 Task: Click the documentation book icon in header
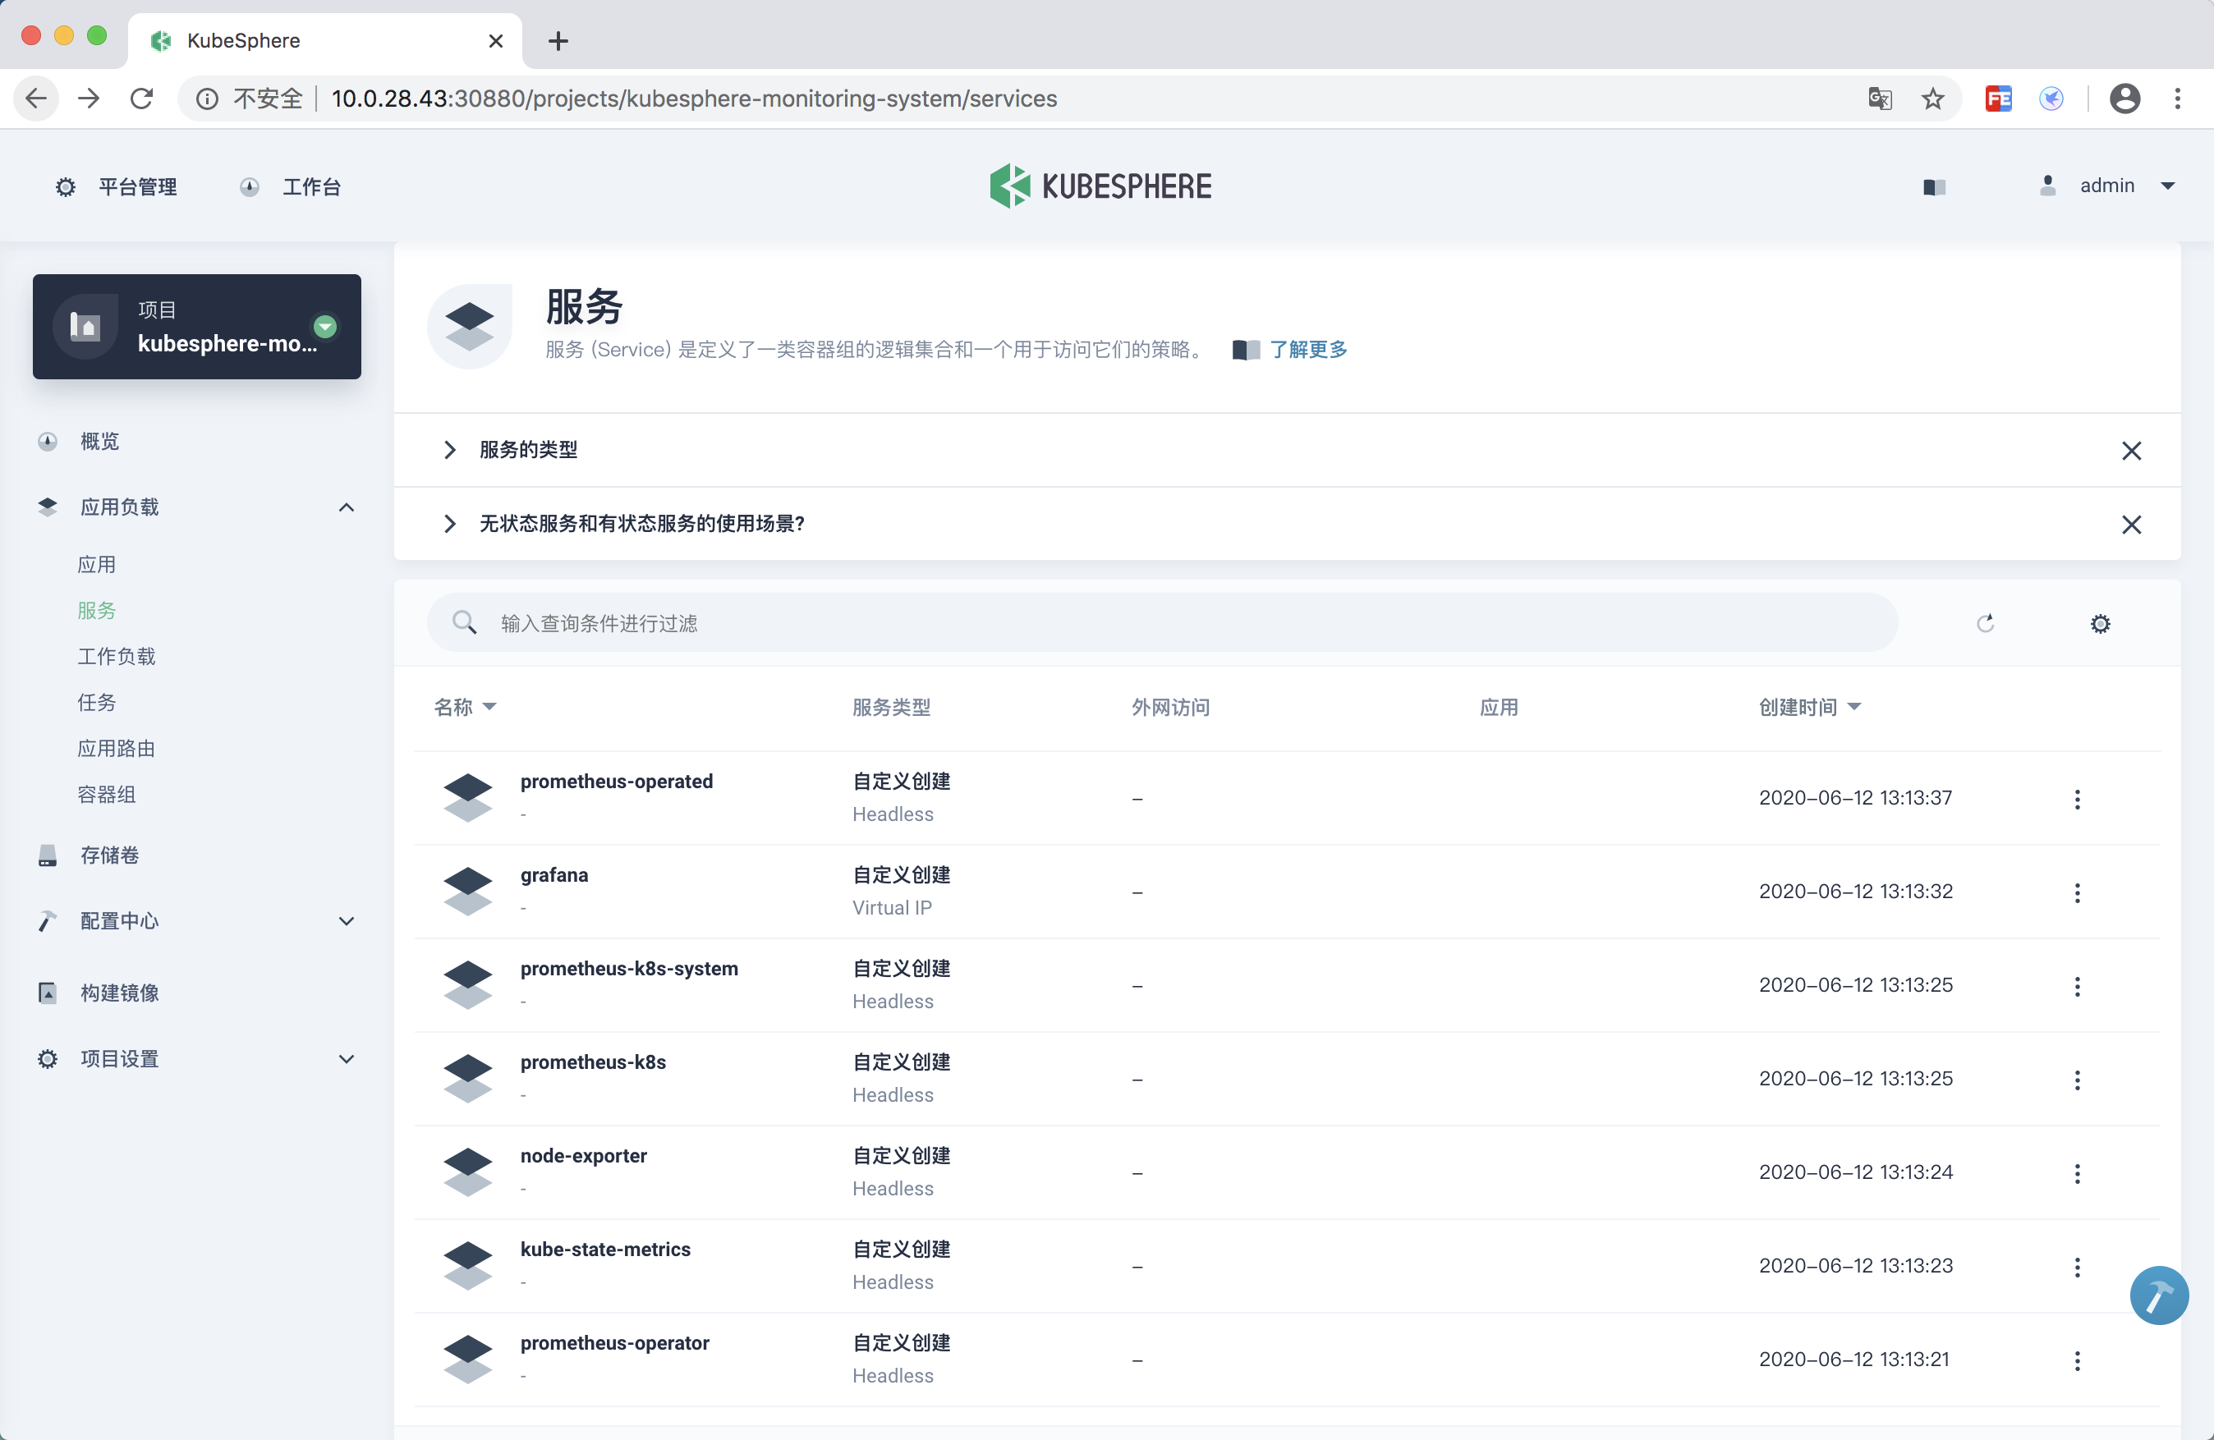tap(1934, 187)
